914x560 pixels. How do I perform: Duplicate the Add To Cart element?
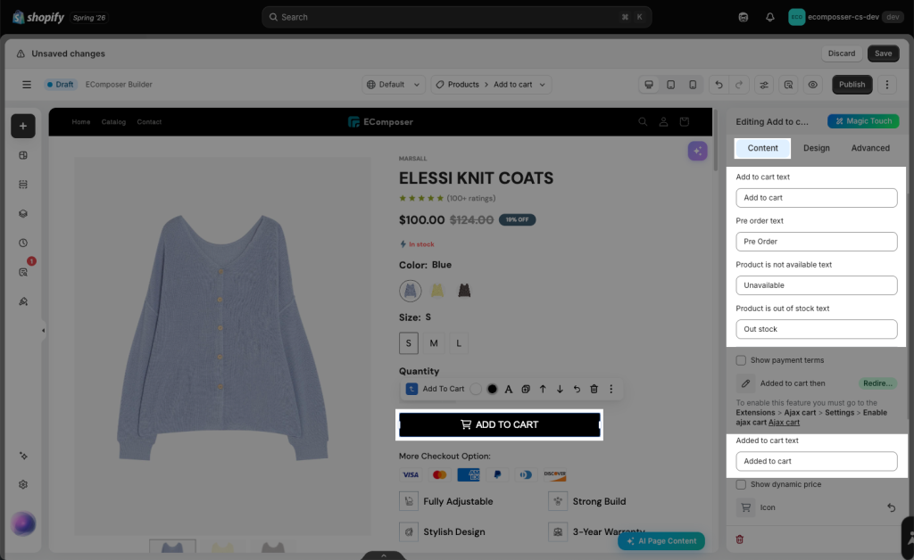[x=525, y=389]
